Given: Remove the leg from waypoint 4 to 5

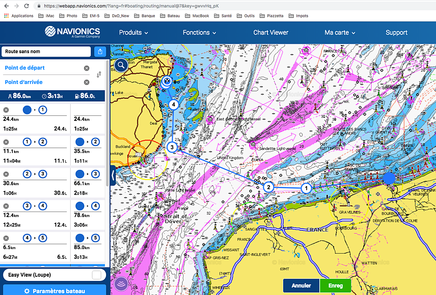Looking at the screenshot, I should point(6,238).
